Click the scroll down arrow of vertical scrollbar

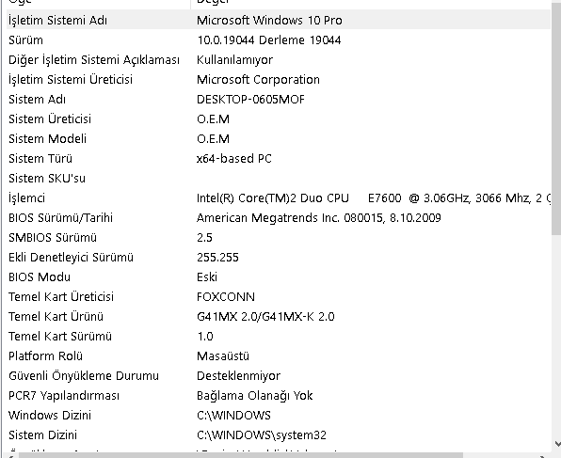556,444
